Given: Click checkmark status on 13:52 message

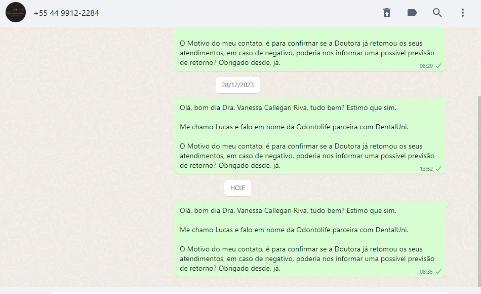Looking at the screenshot, I should (438, 169).
